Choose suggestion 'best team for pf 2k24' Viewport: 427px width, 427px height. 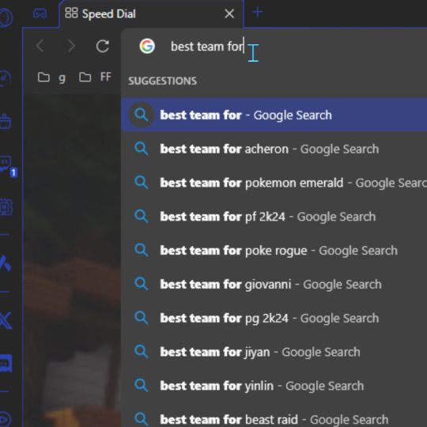click(274, 217)
